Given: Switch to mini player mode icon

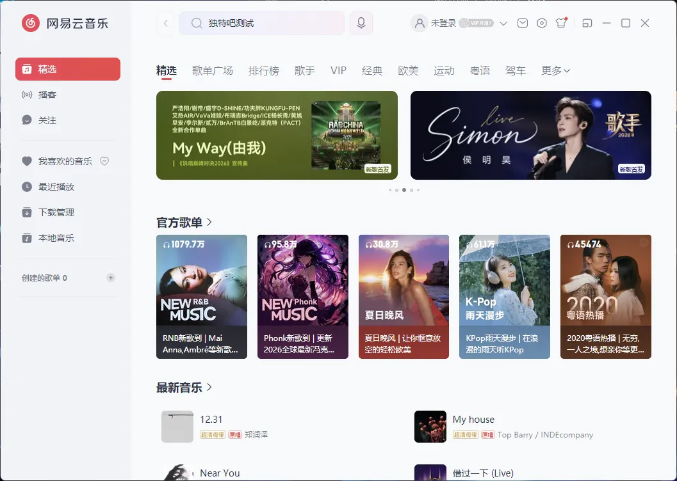Looking at the screenshot, I should point(587,23).
